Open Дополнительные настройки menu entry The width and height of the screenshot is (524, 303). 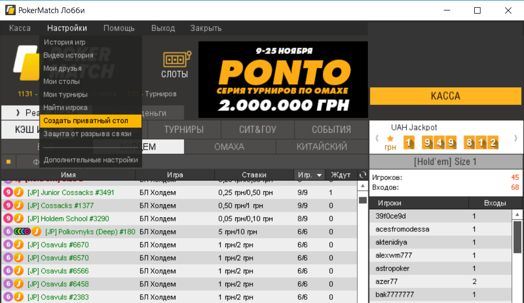pos(91,160)
